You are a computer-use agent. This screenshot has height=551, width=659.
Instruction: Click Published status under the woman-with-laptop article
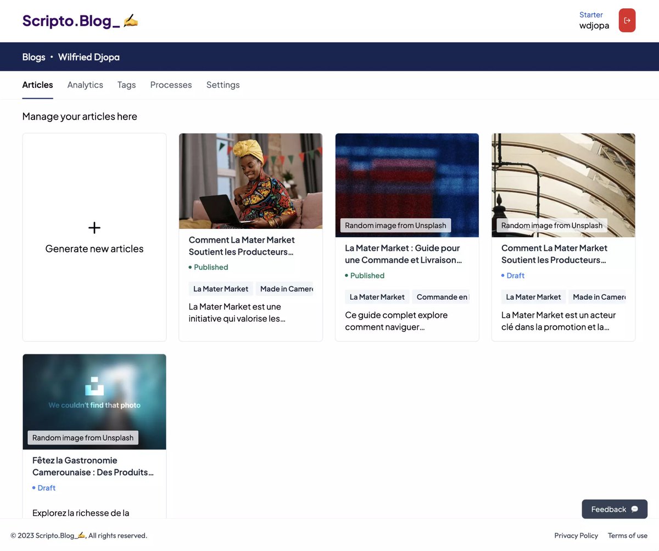[x=208, y=267]
